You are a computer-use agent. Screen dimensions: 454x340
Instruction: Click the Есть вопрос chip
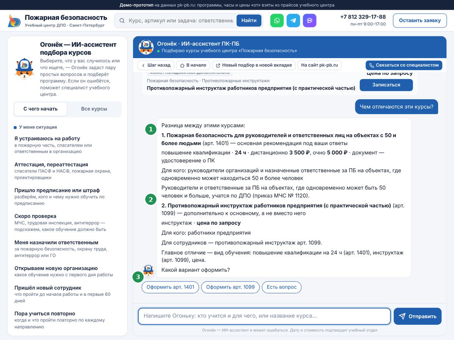281,287
